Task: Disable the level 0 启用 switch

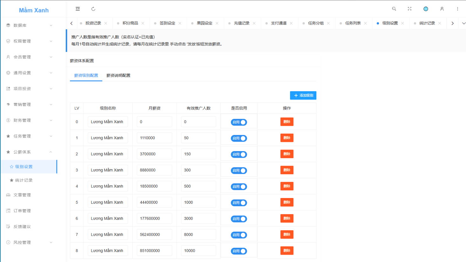Action: 239,122
